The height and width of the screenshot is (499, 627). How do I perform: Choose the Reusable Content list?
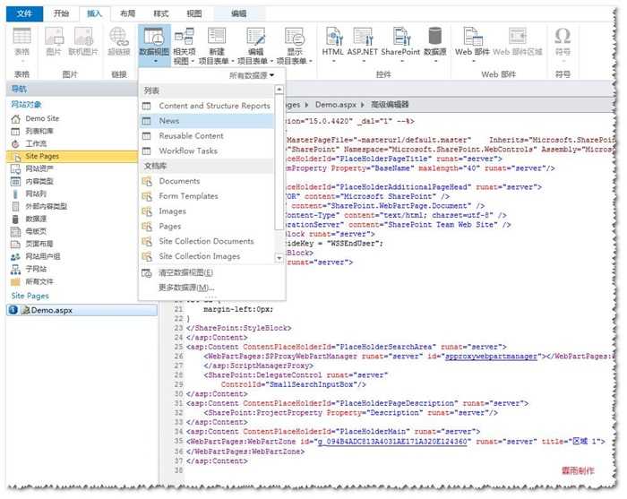207,136
